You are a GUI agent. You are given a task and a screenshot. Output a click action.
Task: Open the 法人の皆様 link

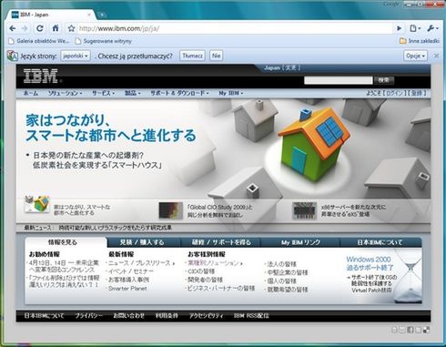point(281,264)
